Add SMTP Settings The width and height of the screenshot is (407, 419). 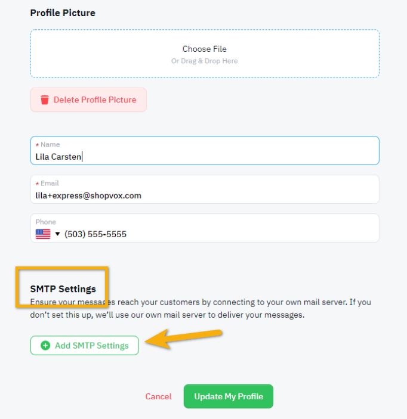point(85,345)
